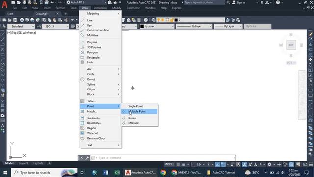Choose Revision Cloud from Draw menu
314x177 pixels.
click(x=101, y=138)
